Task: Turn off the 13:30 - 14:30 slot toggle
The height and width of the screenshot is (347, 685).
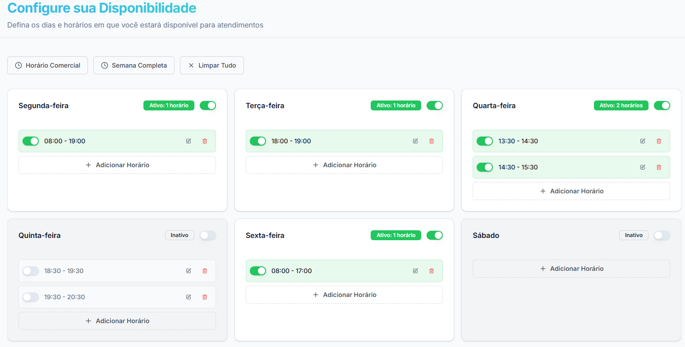Action: point(485,141)
